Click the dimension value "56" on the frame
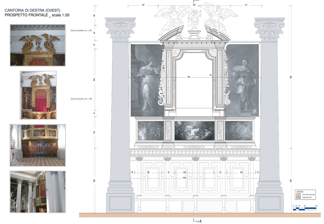The image size is (324, 224). point(158,75)
